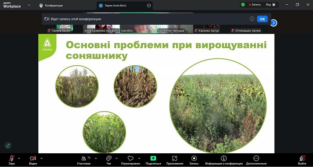Turn on camera with the Видео button
The height and width of the screenshot is (167, 313).
[33, 159]
